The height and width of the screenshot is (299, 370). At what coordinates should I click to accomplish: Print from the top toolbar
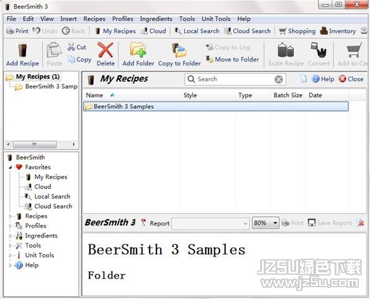(x=17, y=31)
